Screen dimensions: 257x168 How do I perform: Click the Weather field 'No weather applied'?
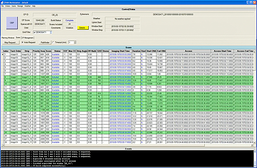[x=122, y=19]
